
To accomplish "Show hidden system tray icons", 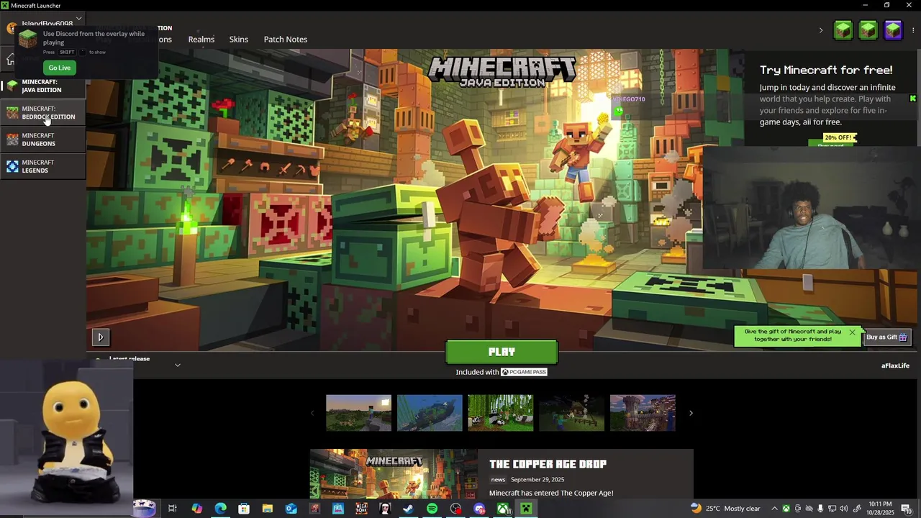I will point(774,509).
